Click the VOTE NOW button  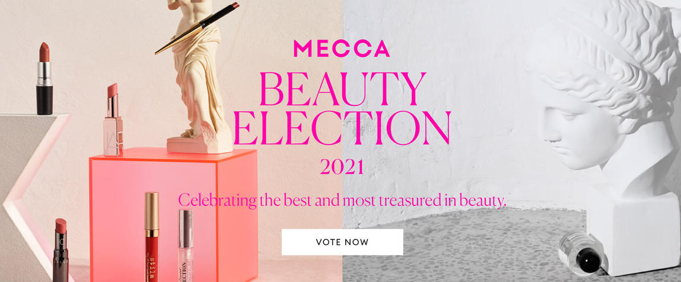coord(342,242)
